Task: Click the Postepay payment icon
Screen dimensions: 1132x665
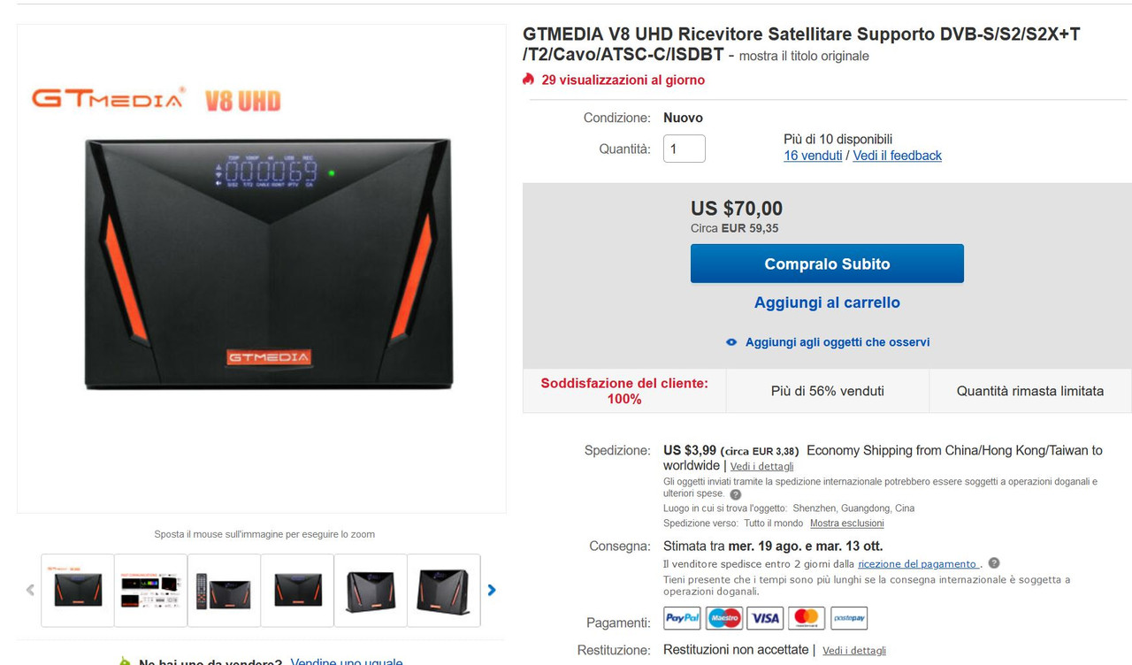Action: click(x=848, y=618)
